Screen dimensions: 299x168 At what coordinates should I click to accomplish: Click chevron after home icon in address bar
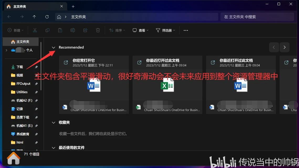[x=66, y=17]
